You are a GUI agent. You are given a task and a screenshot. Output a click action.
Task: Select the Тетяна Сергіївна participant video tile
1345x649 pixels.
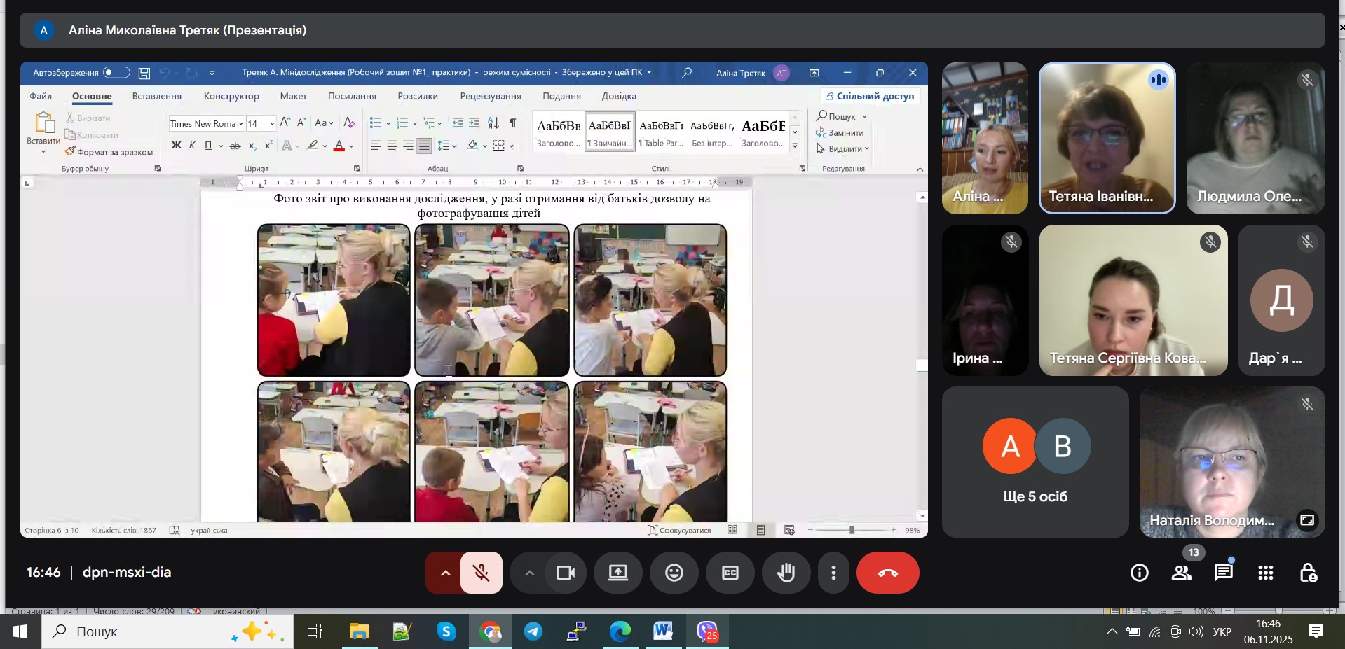[1133, 300]
